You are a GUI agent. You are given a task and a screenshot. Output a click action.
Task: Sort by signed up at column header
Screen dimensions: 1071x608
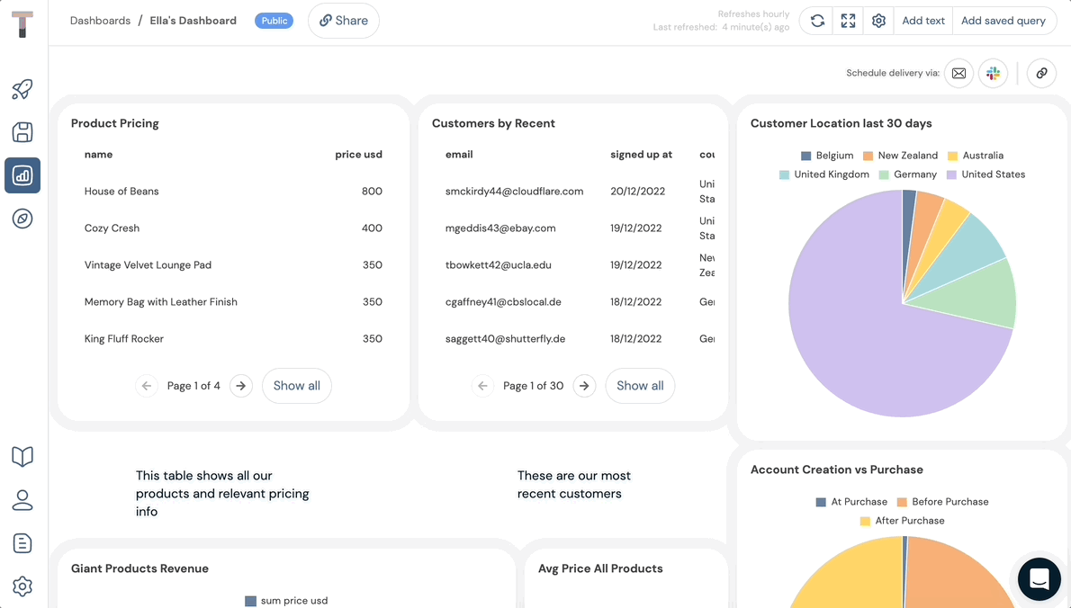pyautogui.click(x=642, y=155)
